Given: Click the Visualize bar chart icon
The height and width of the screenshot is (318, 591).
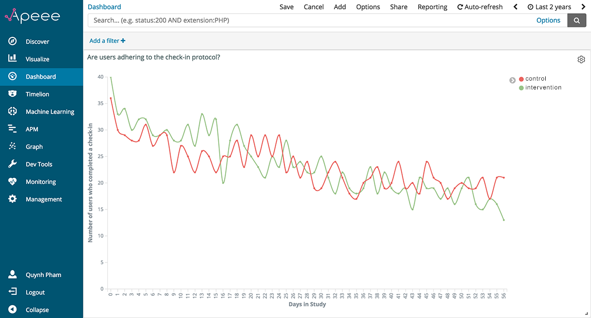Looking at the screenshot, I should 13,59.
